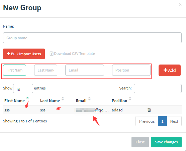
Task: Open the Show entries count dropdown
Action: coord(23,88)
